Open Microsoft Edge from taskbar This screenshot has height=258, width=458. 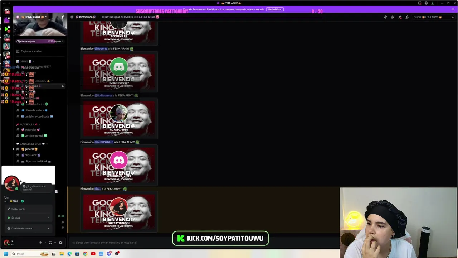point(69,254)
